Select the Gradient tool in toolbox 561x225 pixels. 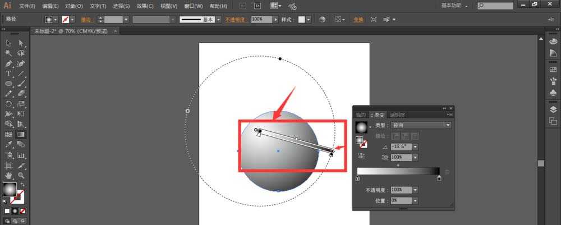[x=21, y=135]
